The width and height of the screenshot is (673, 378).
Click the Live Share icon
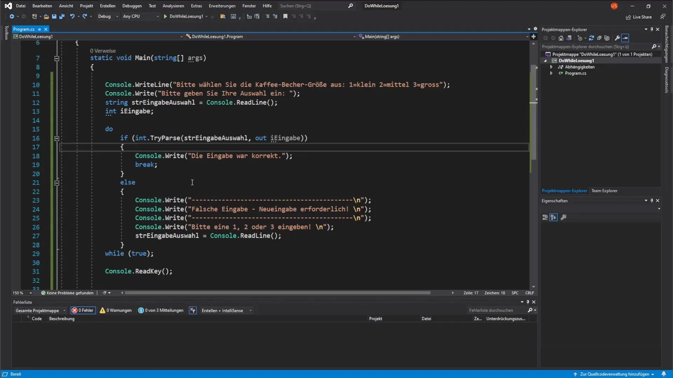[628, 17]
